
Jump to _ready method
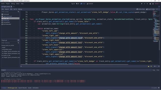coord(10,47)
